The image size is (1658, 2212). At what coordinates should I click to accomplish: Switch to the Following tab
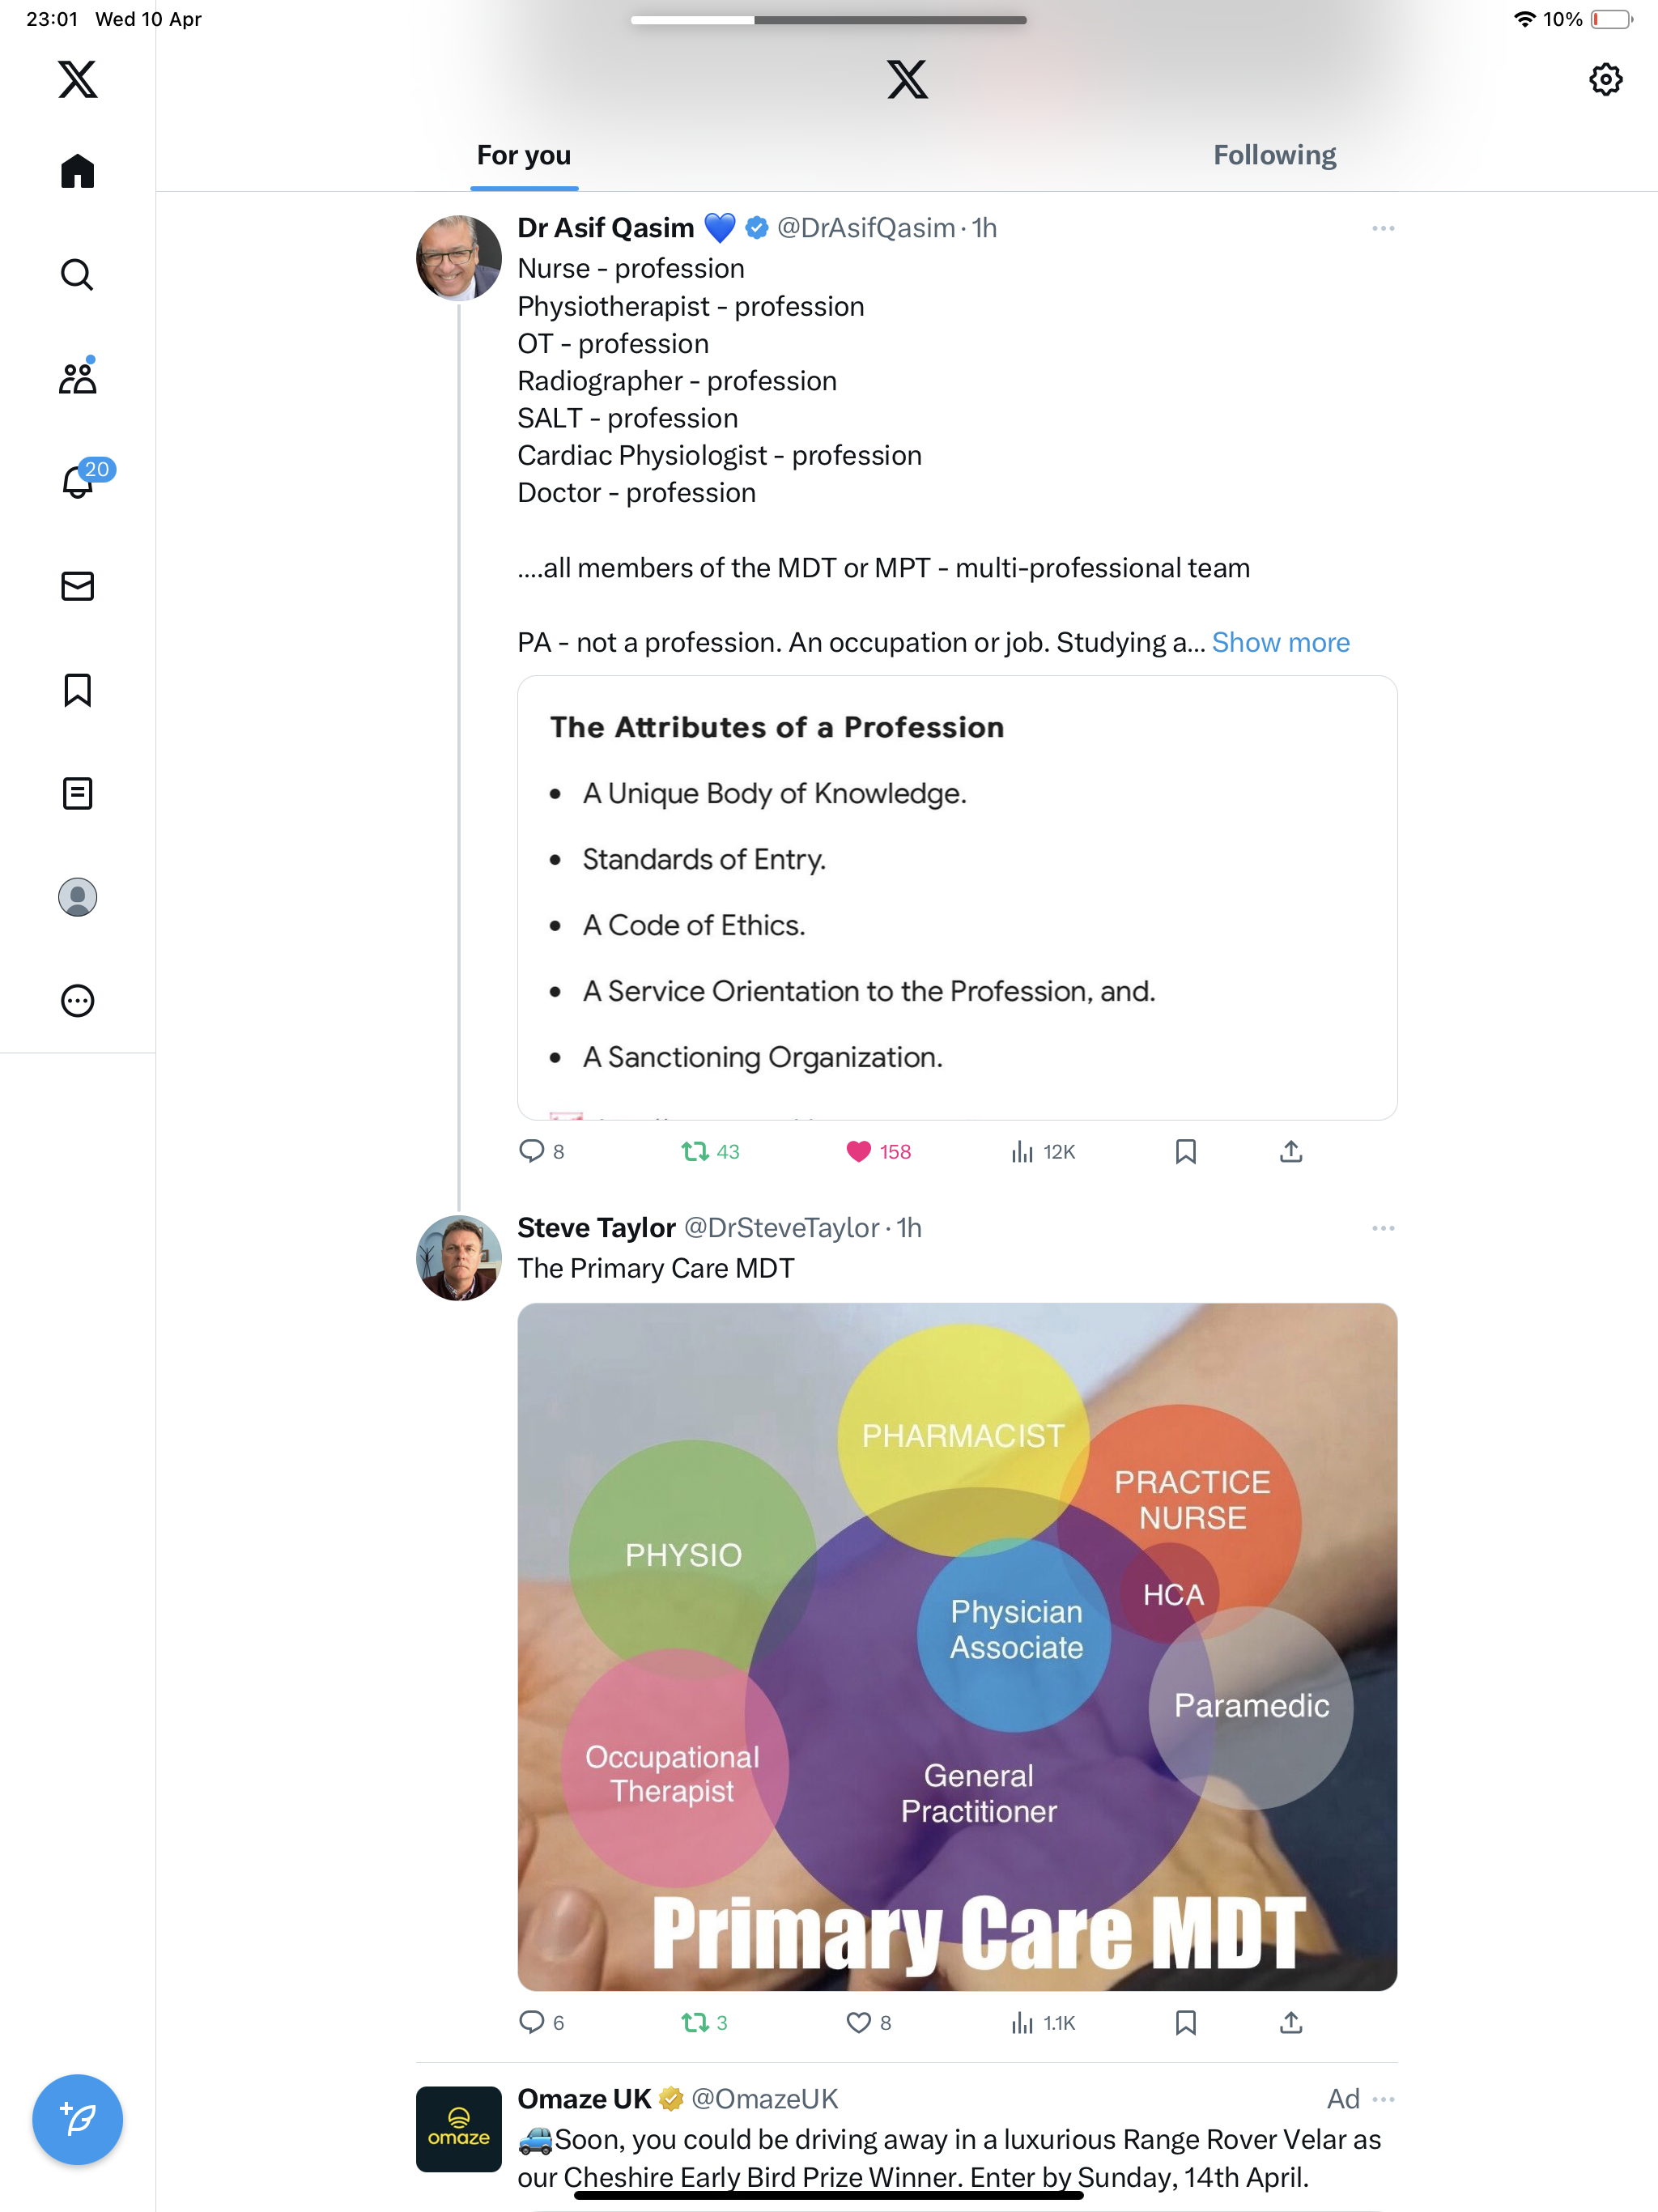pyautogui.click(x=1274, y=155)
